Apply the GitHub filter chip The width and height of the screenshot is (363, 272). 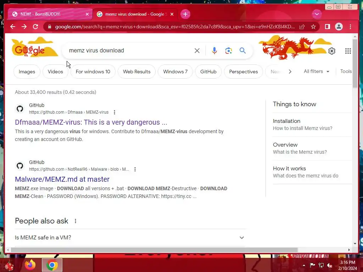[208, 72]
